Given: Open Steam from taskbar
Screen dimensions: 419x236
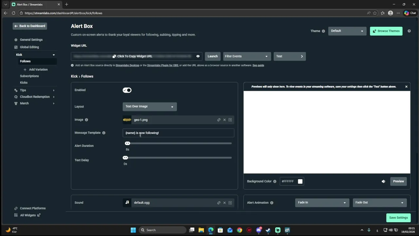Looking at the screenshot, I should [268, 230].
